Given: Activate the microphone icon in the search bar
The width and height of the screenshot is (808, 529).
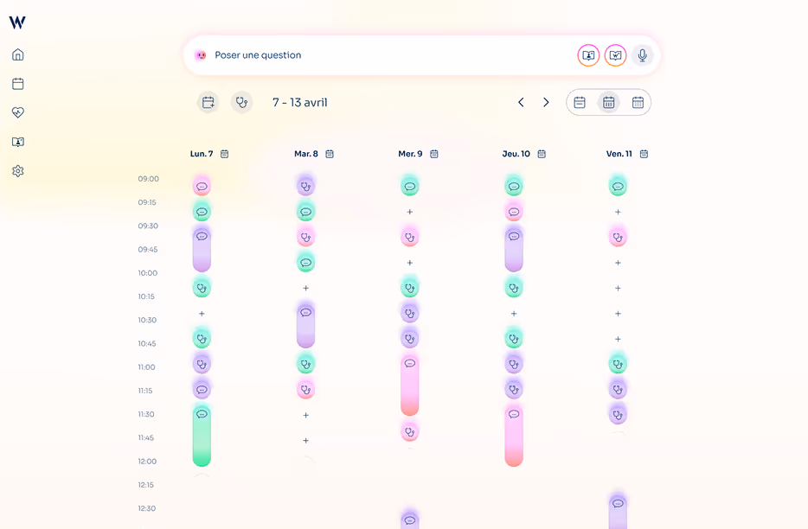Looking at the screenshot, I should 642,54.
